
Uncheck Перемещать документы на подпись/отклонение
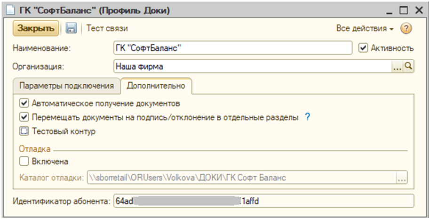tap(24, 117)
